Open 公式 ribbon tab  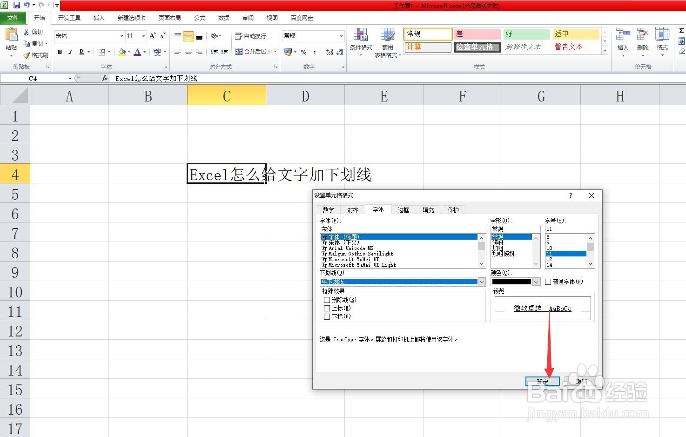pyautogui.click(x=200, y=18)
